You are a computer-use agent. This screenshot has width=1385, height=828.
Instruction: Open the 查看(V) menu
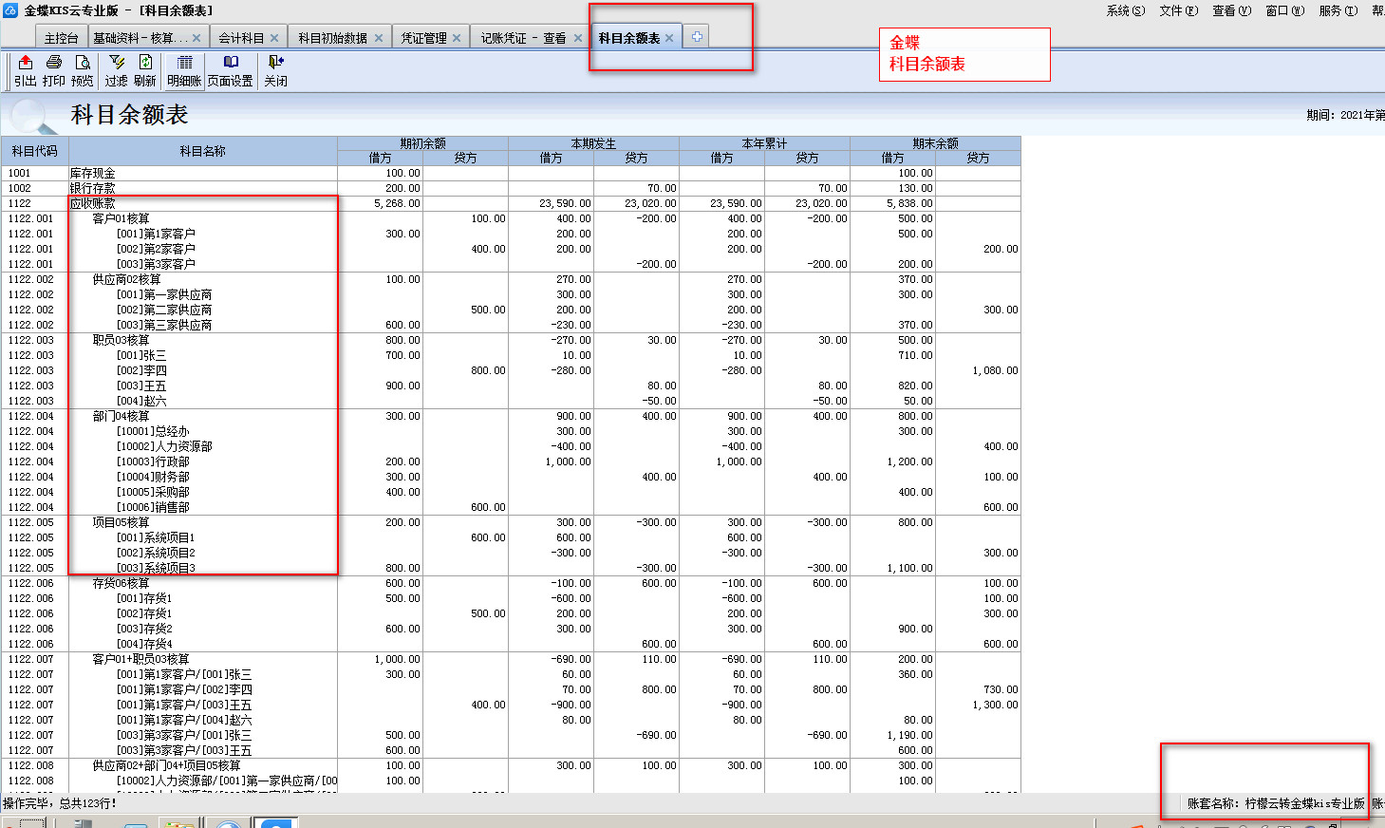[x=1231, y=10]
